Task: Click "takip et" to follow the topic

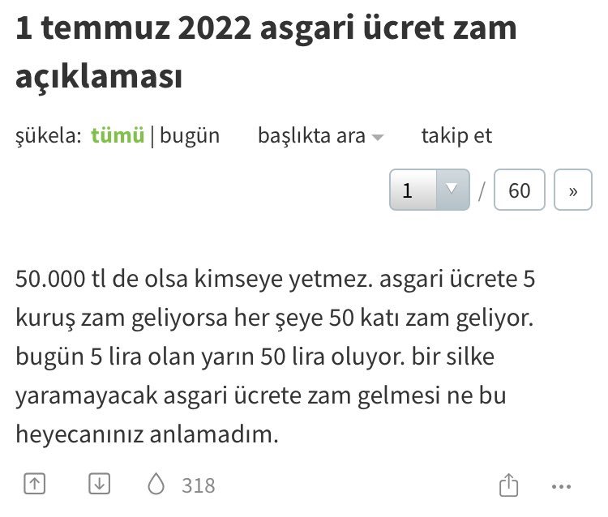Action: click(456, 136)
